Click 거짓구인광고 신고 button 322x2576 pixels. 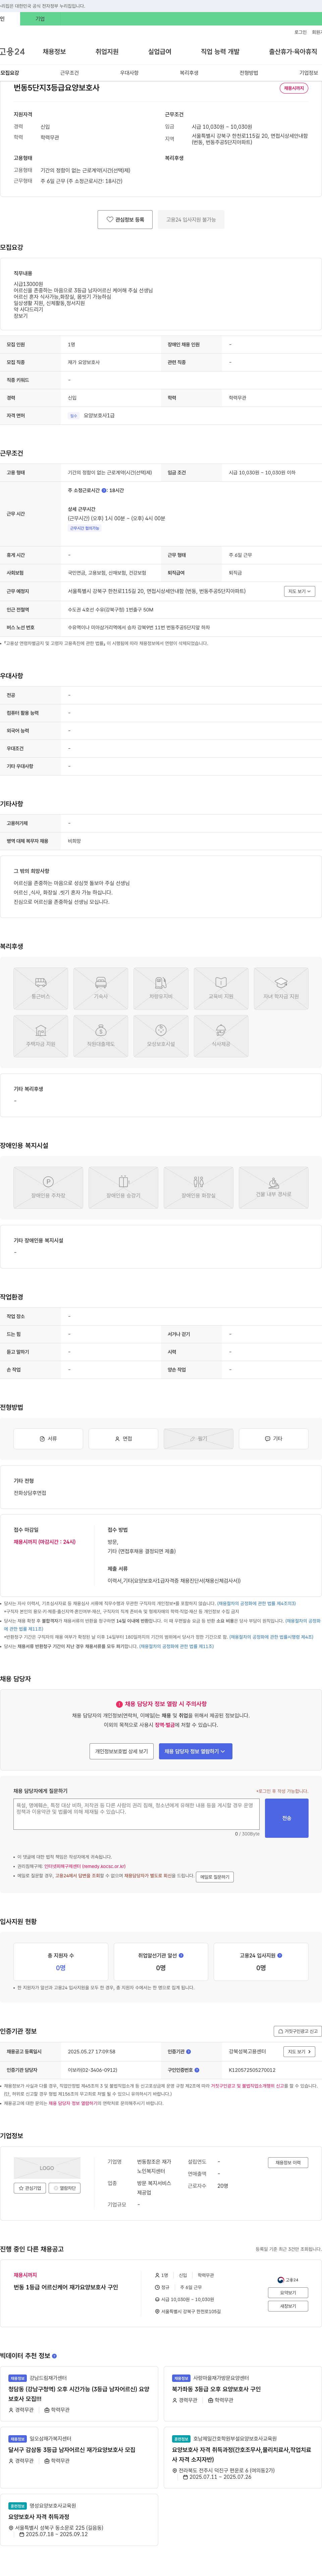298,2031
